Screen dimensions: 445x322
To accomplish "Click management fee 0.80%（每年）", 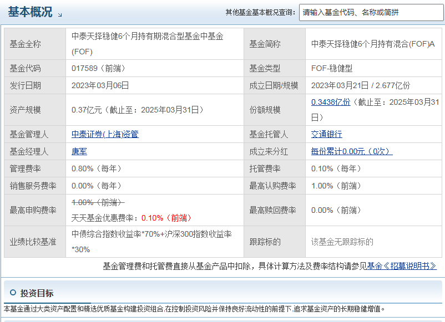I will point(97,168).
